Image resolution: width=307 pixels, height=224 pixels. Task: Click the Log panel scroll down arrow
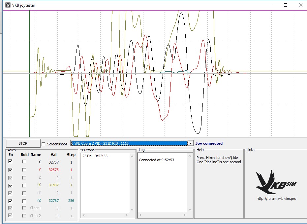pyautogui.click(x=190, y=209)
